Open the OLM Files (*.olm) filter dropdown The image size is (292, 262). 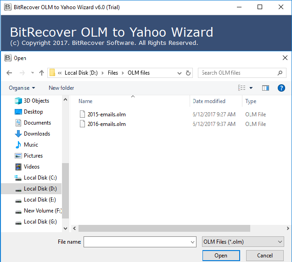[243, 242]
